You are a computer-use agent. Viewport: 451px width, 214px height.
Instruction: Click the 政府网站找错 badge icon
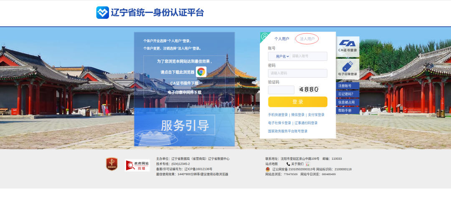click(137, 165)
